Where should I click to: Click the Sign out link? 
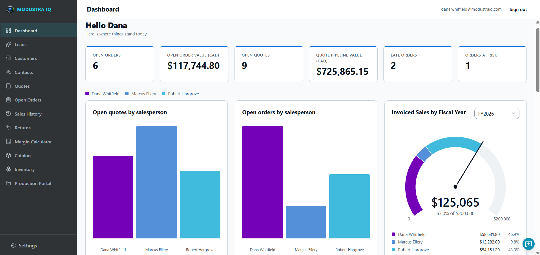518,9
